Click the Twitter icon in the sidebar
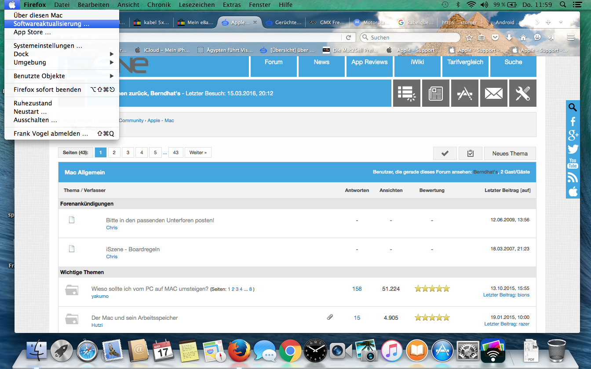The width and height of the screenshot is (591, 369). coord(573,149)
